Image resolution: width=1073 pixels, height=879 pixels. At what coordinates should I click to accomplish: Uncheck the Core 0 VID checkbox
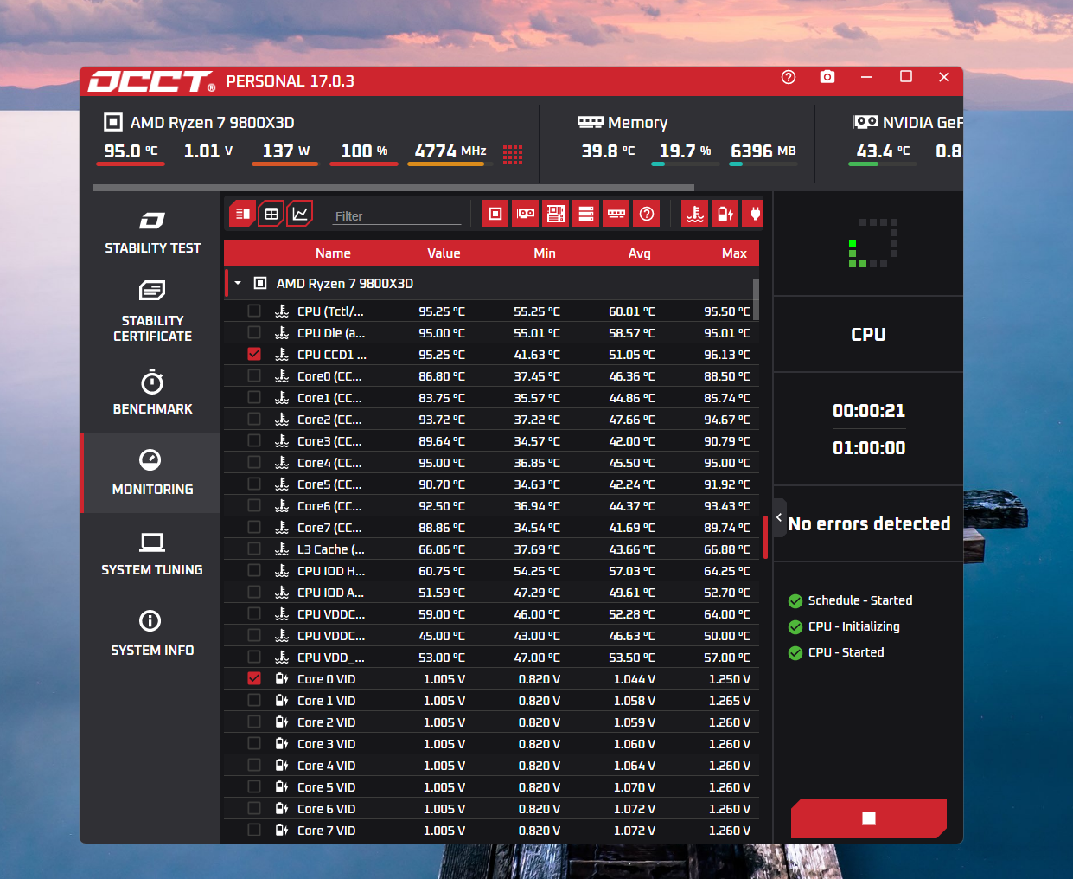(254, 678)
